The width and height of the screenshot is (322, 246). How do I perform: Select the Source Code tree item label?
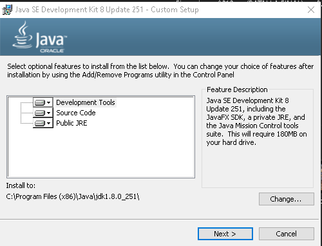click(x=76, y=113)
